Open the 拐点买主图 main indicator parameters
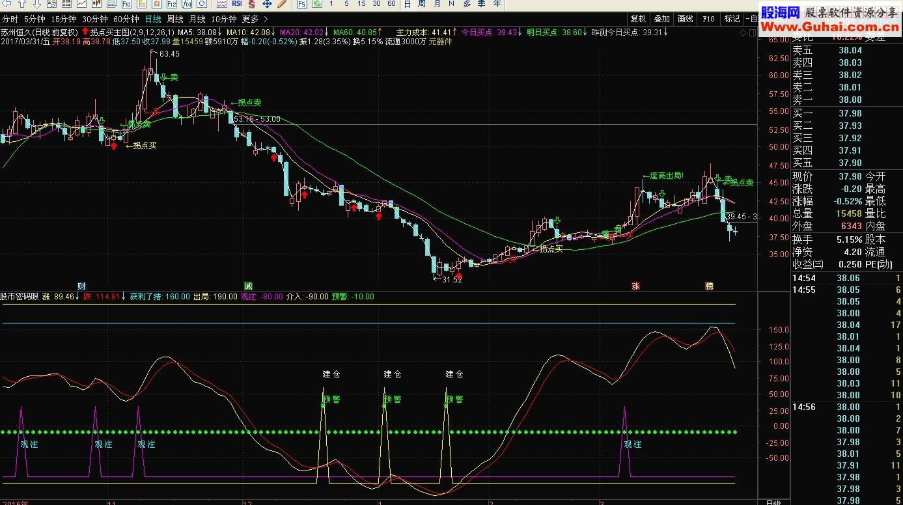The height and width of the screenshot is (505, 903). (x=133, y=31)
